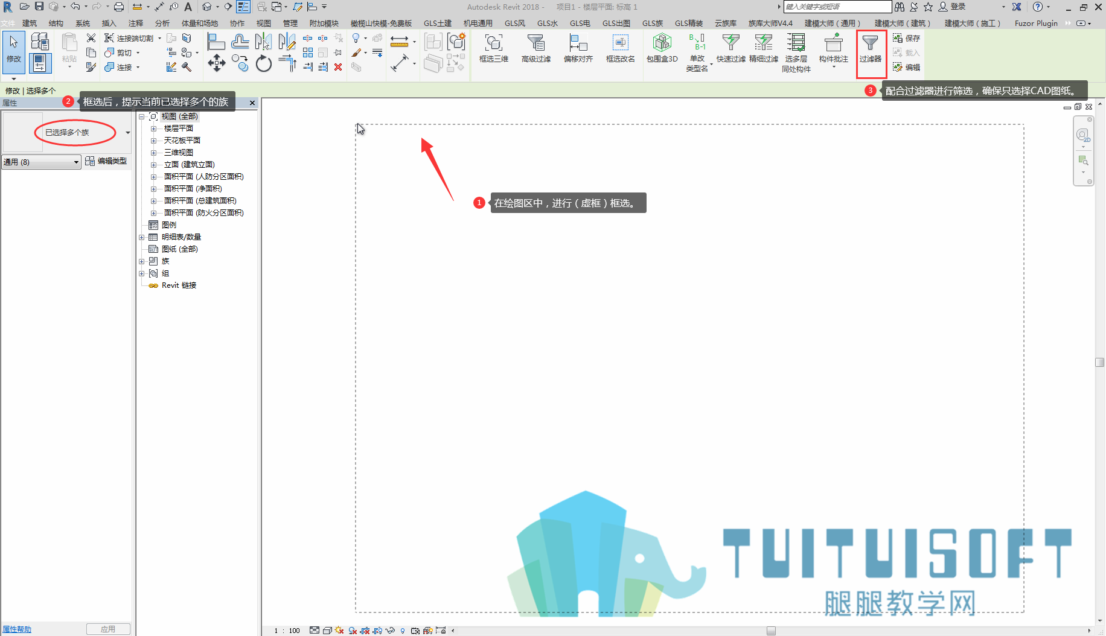Click the 编辑 selection button
1106x636 pixels.
tap(906, 67)
